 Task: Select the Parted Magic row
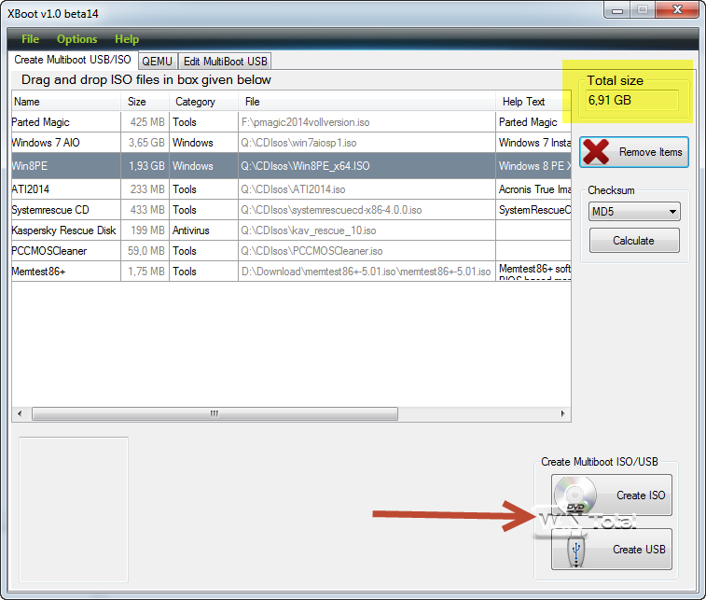[x=291, y=122]
